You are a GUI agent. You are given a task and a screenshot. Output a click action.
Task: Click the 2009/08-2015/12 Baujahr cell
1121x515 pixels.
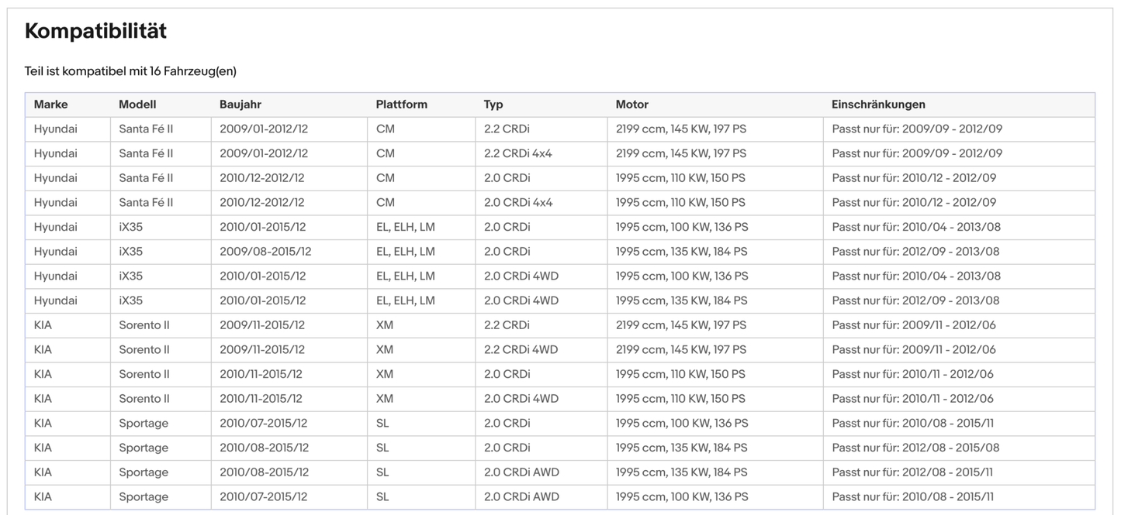pos(265,252)
